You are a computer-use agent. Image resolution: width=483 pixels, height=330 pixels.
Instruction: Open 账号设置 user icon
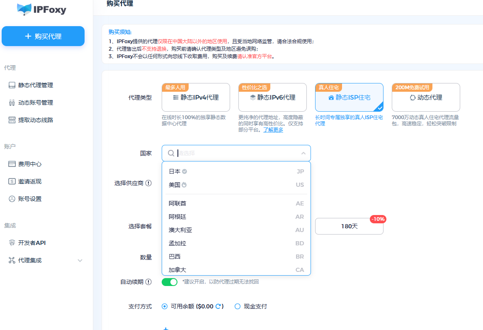click(12, 199)
